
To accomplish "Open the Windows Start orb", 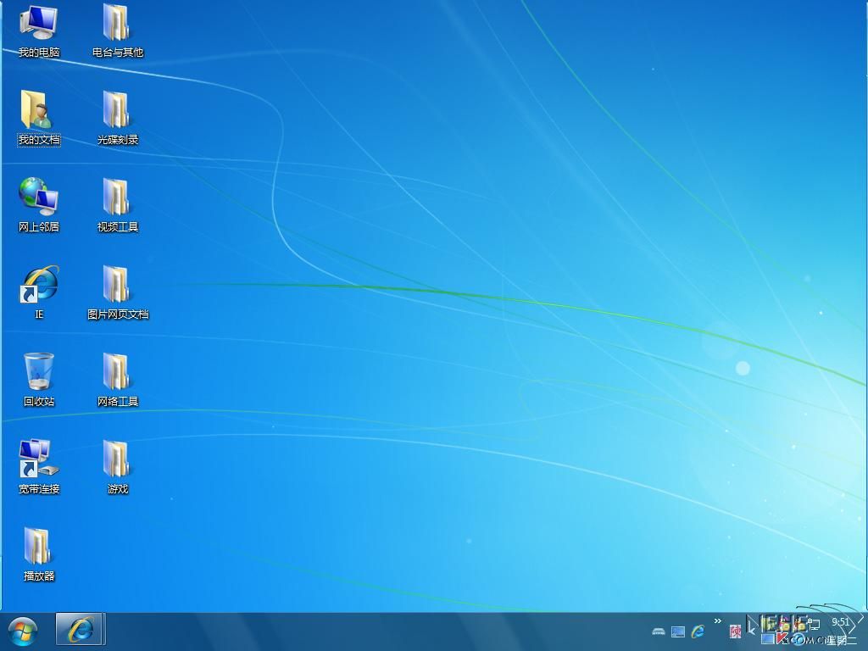I will [23, 631].
